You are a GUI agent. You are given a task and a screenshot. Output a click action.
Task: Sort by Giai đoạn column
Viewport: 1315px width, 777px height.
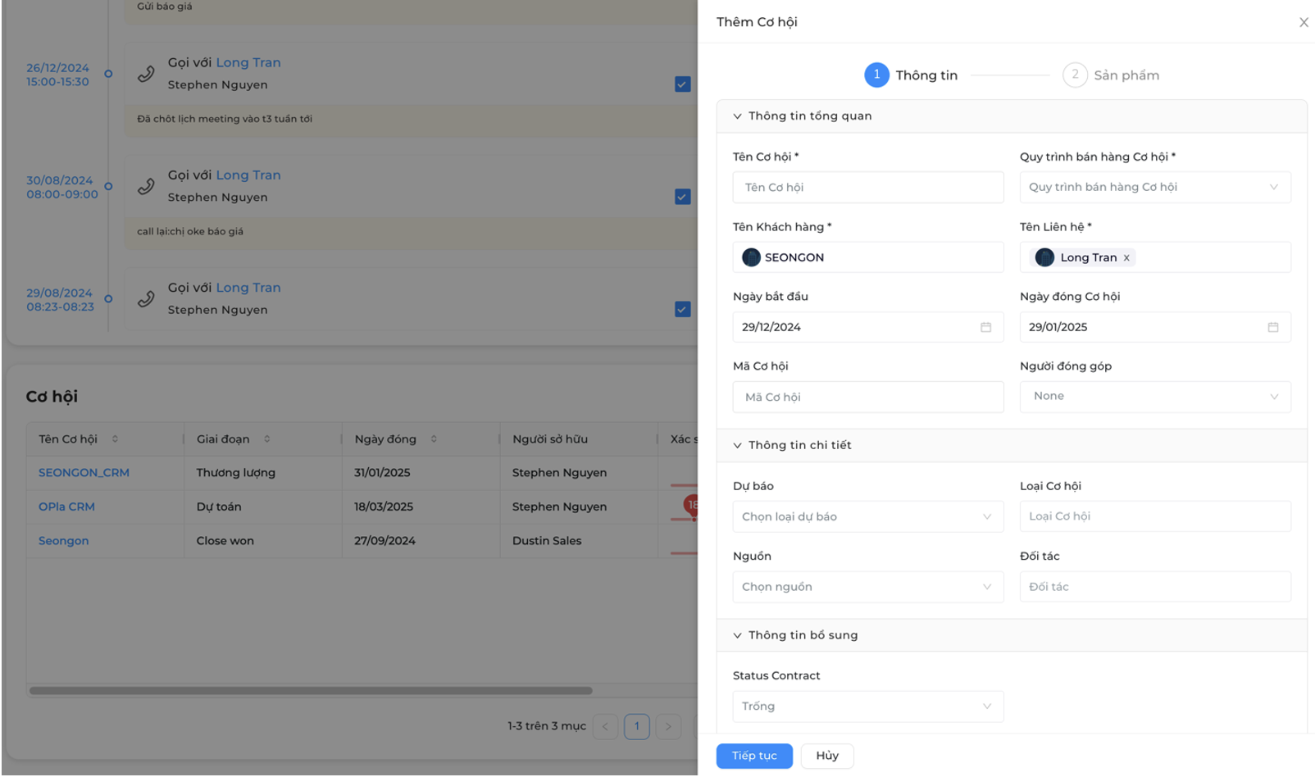point(267,439)
